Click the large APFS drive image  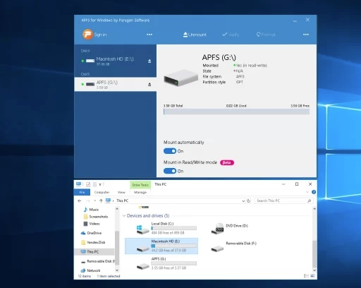click(180, 78)
